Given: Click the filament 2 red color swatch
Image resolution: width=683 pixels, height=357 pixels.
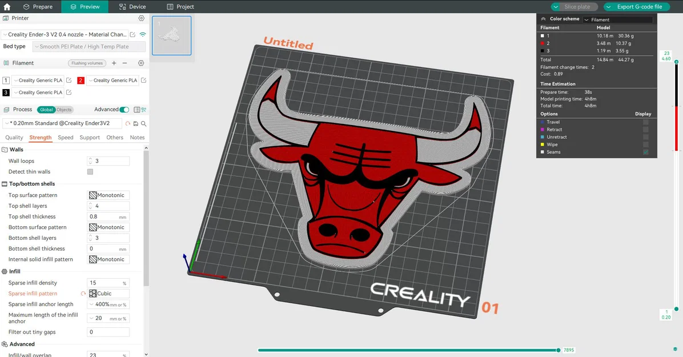Looking at the screenshot, I should [x=81, y=80].
